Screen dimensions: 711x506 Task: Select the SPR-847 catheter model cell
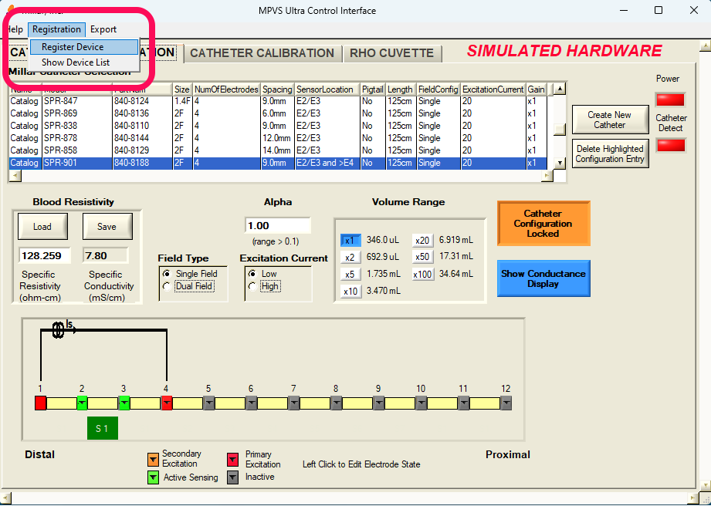tap(77, 101)
